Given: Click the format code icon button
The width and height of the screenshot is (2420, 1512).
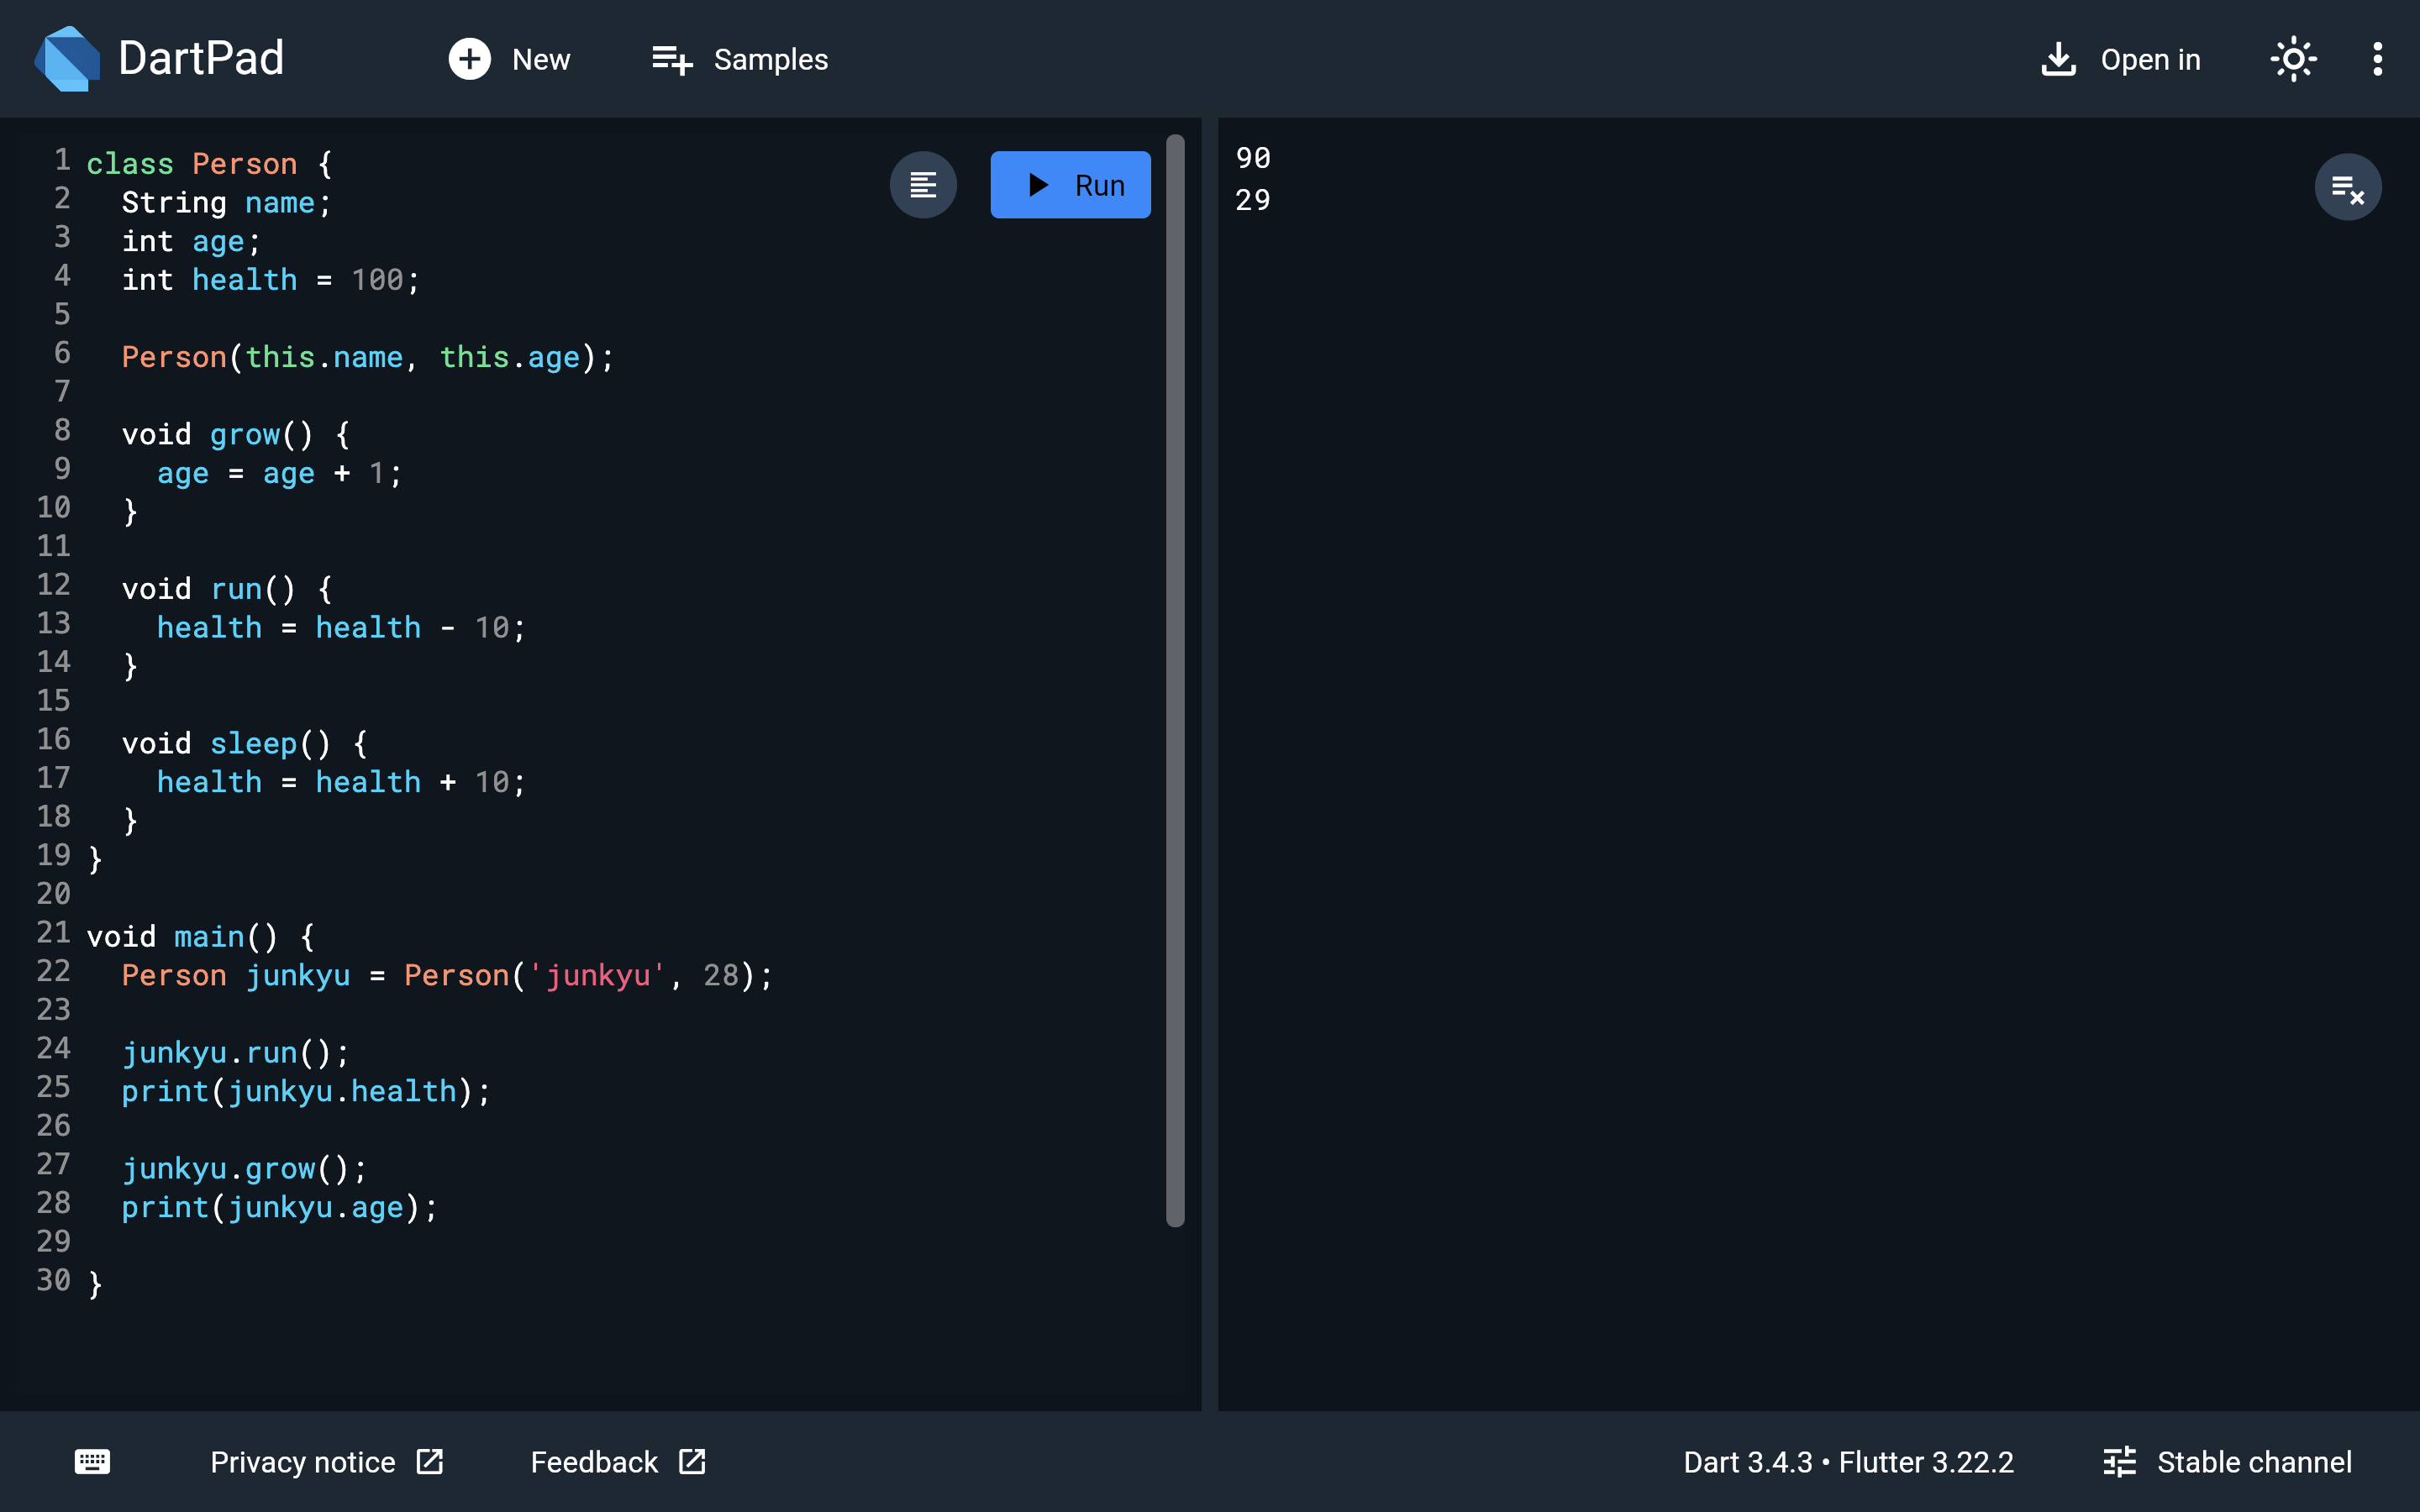Looking at the screenshot, I should tap(923, 185).
